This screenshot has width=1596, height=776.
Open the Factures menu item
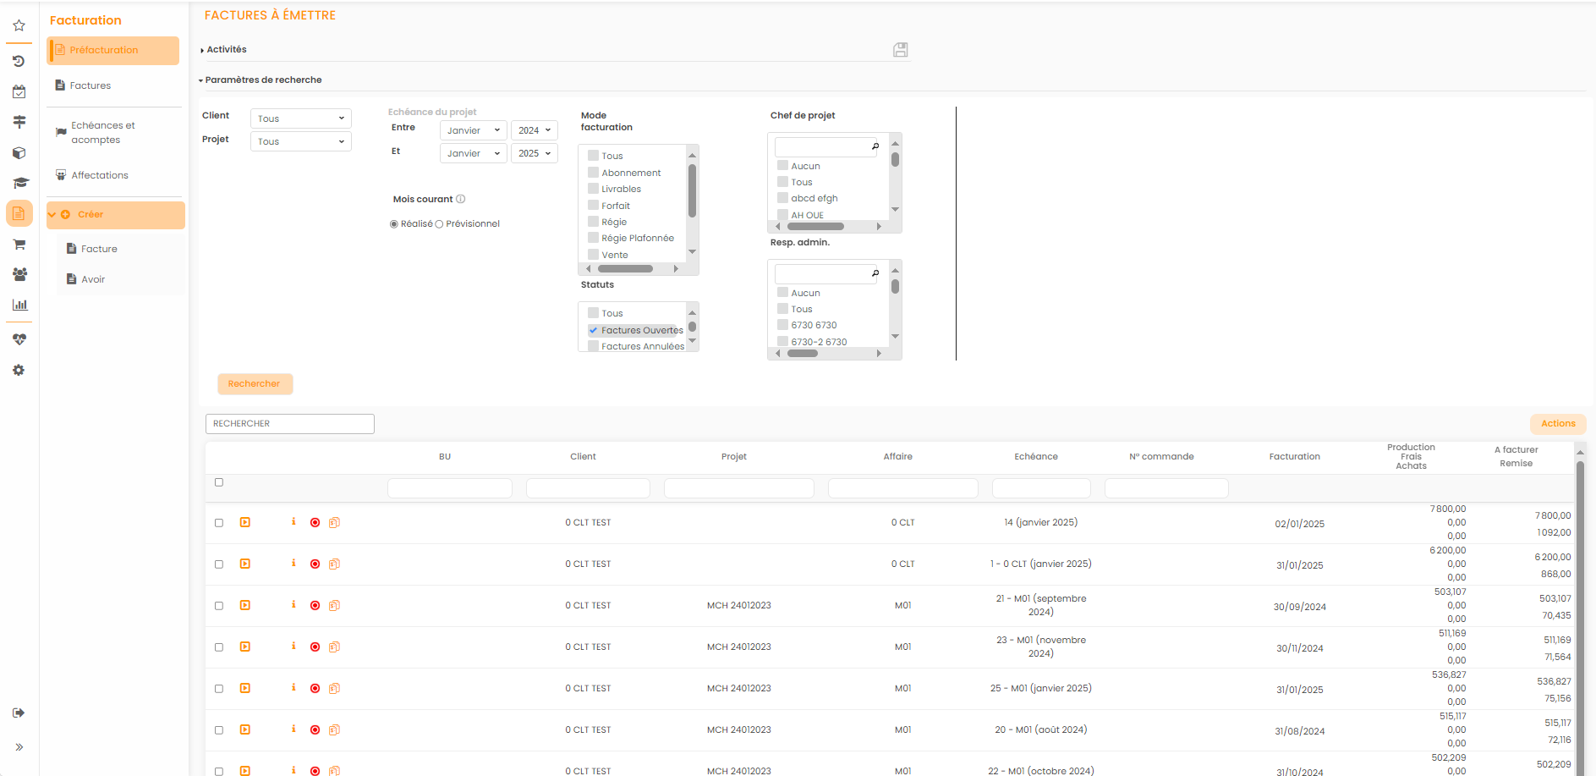tap(90, 85)
